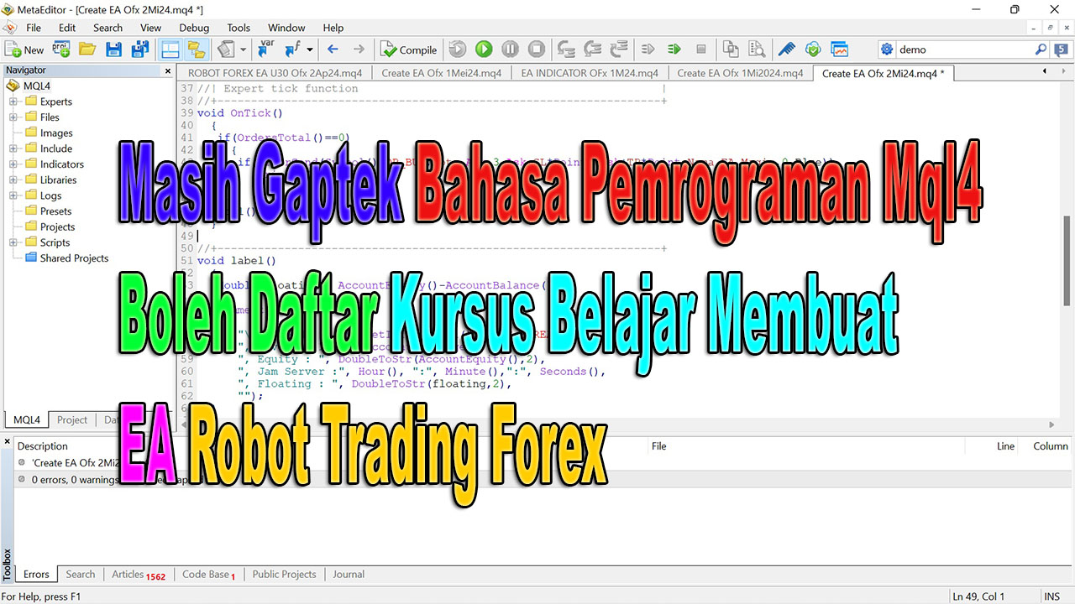Switch to ROBOT FOREX EA U30 Ofx 2Ap24.mq4 tab
Image resolution: width=1075 pixels, height=604 pixels.
(x=275, y=73)
